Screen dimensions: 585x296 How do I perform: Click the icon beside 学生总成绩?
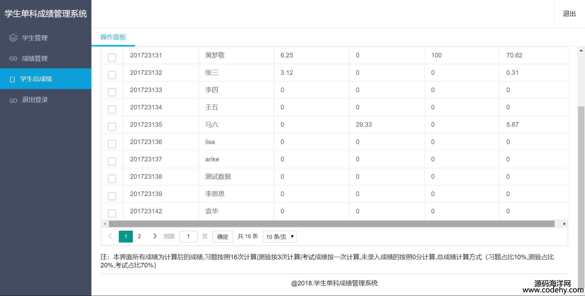12,79
